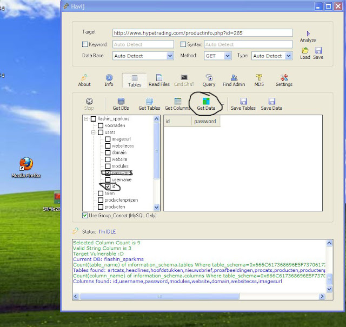This screenshot has width=346, height=327.
Task: Uncheck the id column checkbox
Action: [x=108, y=186]
